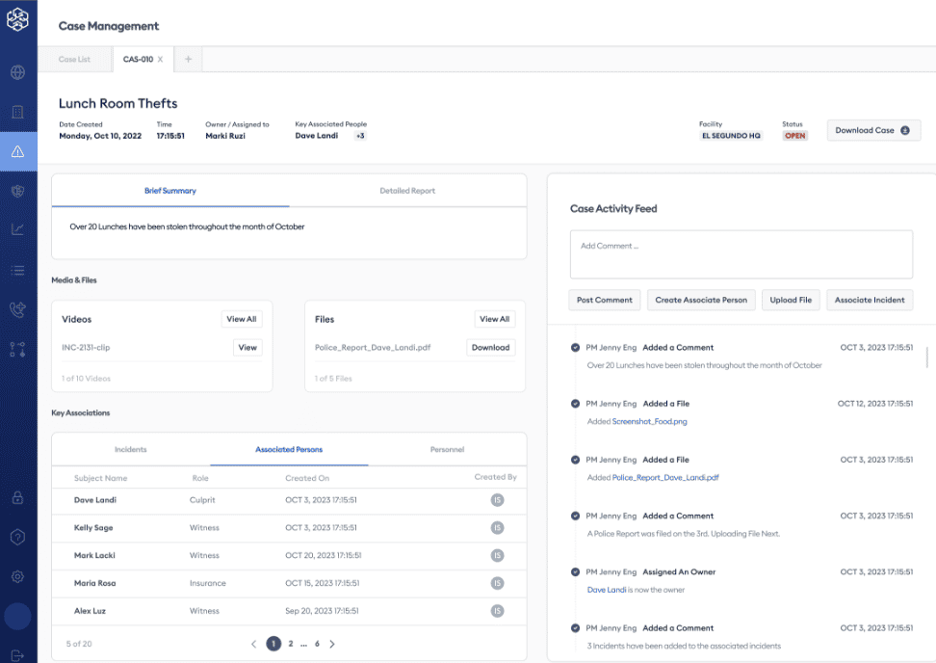Screen dimensions: 936x663
Task: Select the Case List tab
Action: (x=74, y=60)
